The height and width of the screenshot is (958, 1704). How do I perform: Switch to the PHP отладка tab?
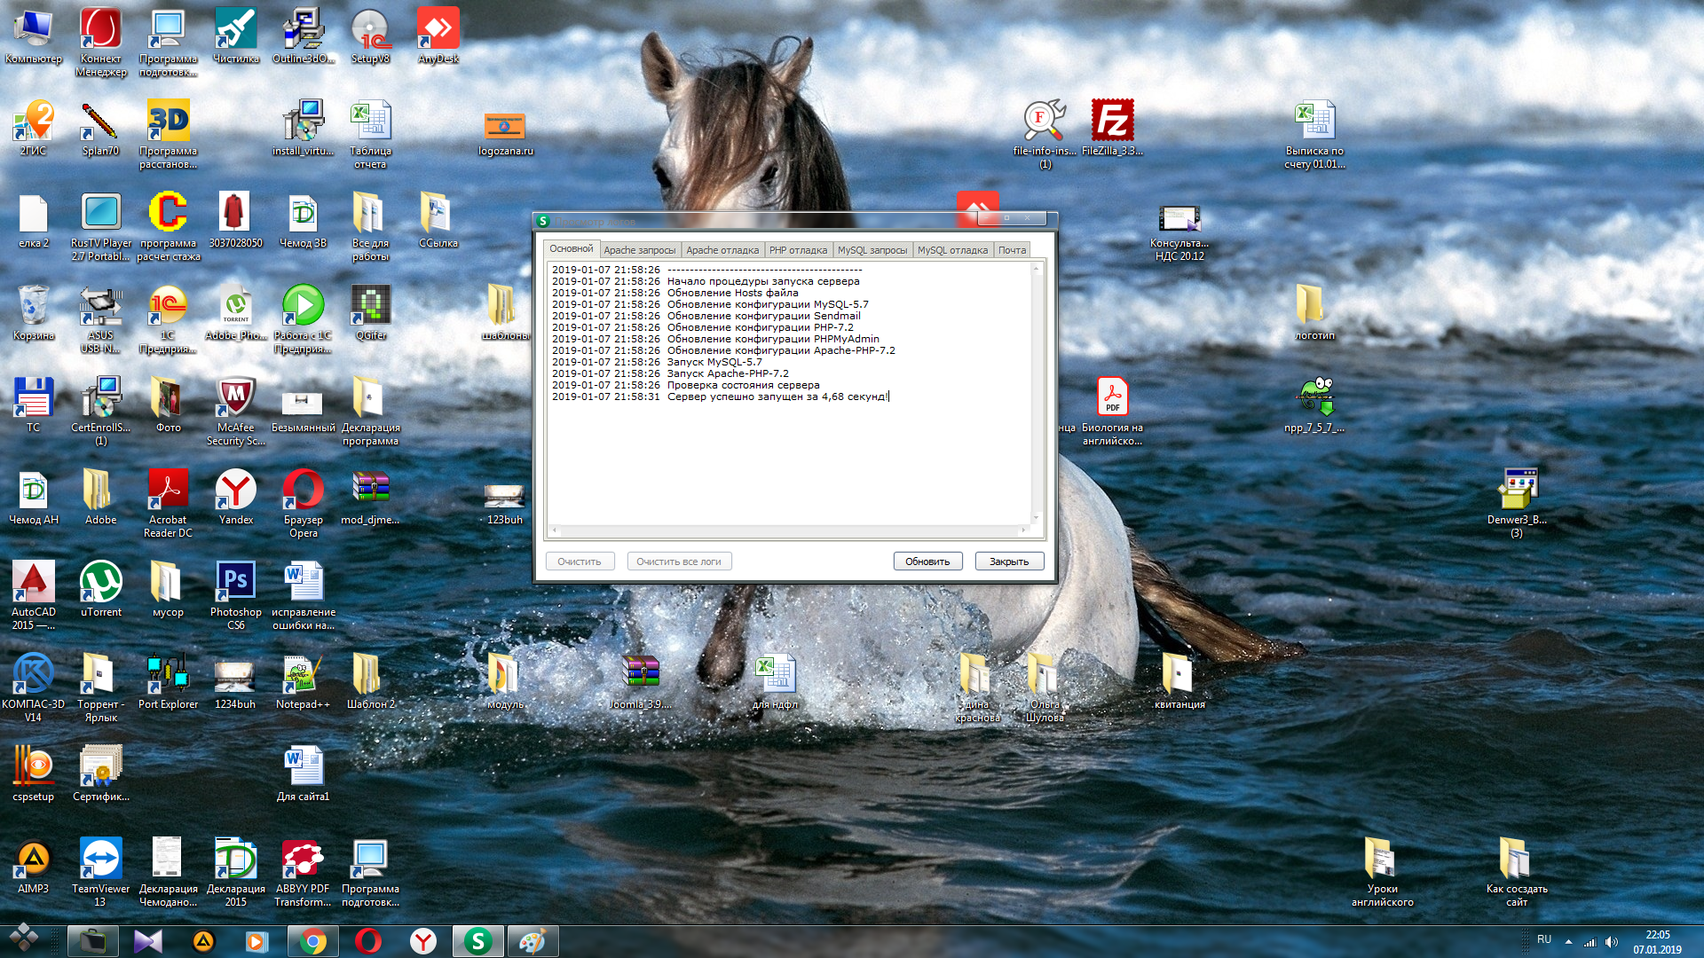click(x=797, y=250)
